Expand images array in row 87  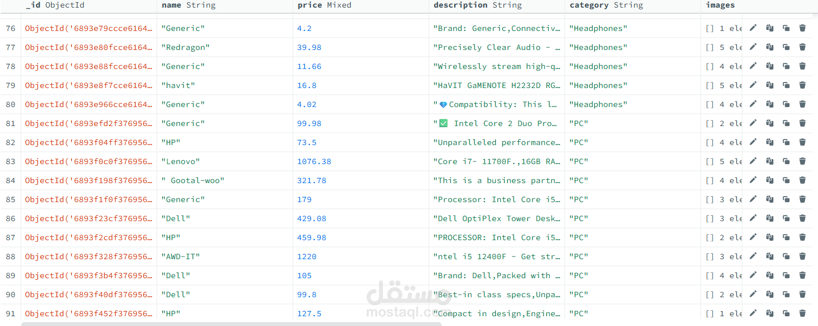[x=723, y=237]
